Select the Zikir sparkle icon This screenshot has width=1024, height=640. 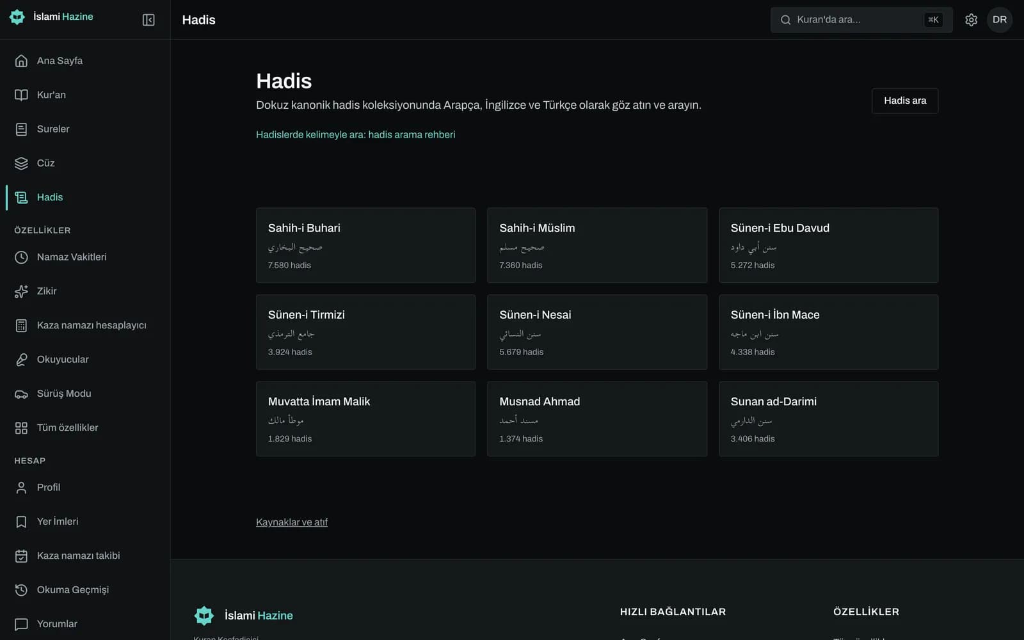21,291
